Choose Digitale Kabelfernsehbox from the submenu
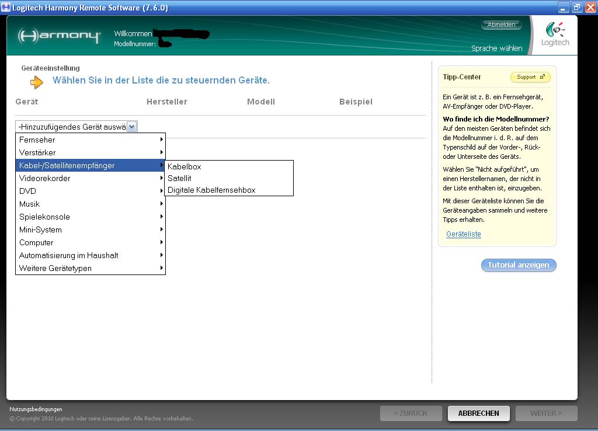Screen dimensions: 598x431 (229, 190)
